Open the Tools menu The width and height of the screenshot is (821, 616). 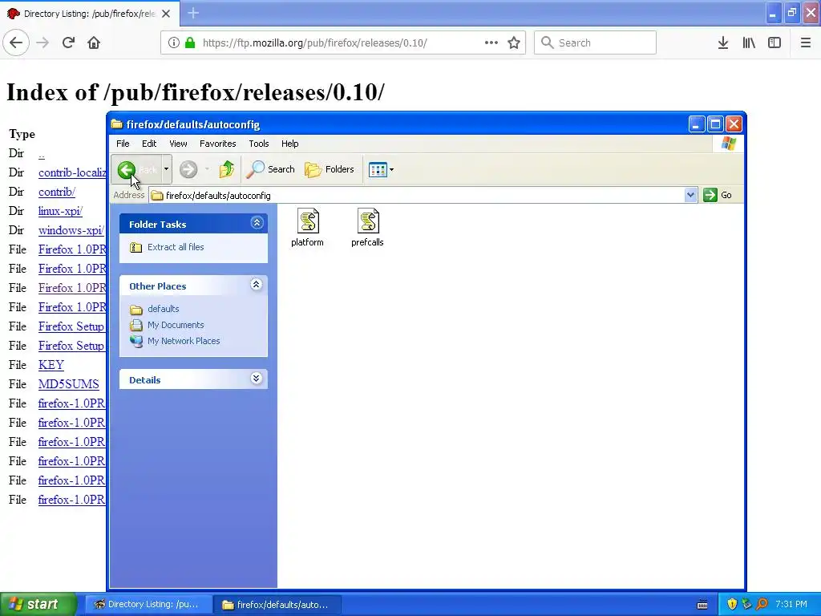[259, 144]
